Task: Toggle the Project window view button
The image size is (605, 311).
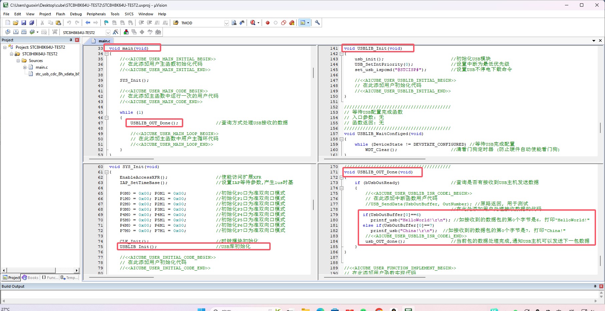Action: (303, 23)
